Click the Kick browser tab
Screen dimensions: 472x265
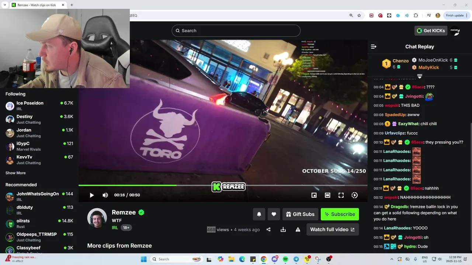38,5
